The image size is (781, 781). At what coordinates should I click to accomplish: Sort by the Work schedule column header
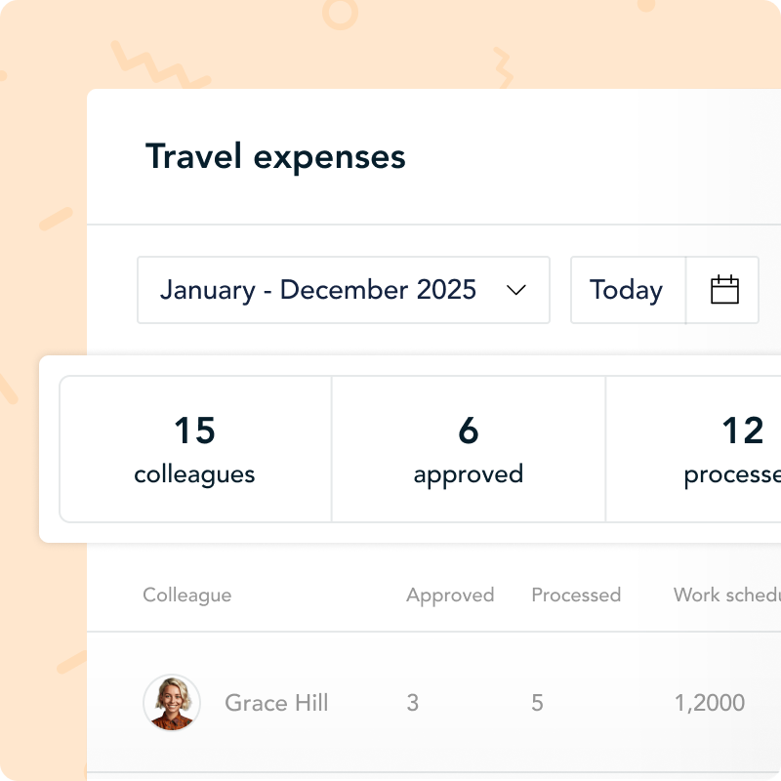click(726, 595)
